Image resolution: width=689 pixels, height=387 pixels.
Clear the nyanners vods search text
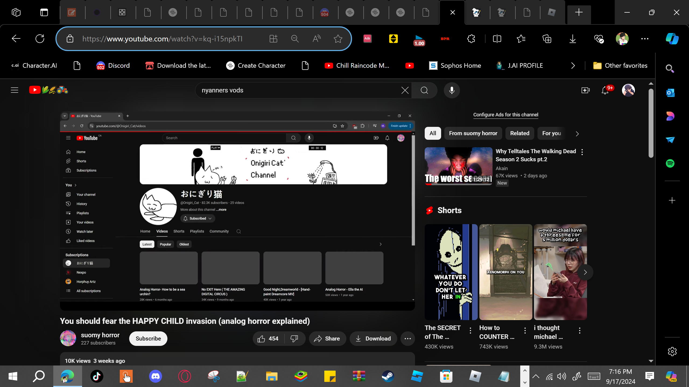tap(405, 90)
